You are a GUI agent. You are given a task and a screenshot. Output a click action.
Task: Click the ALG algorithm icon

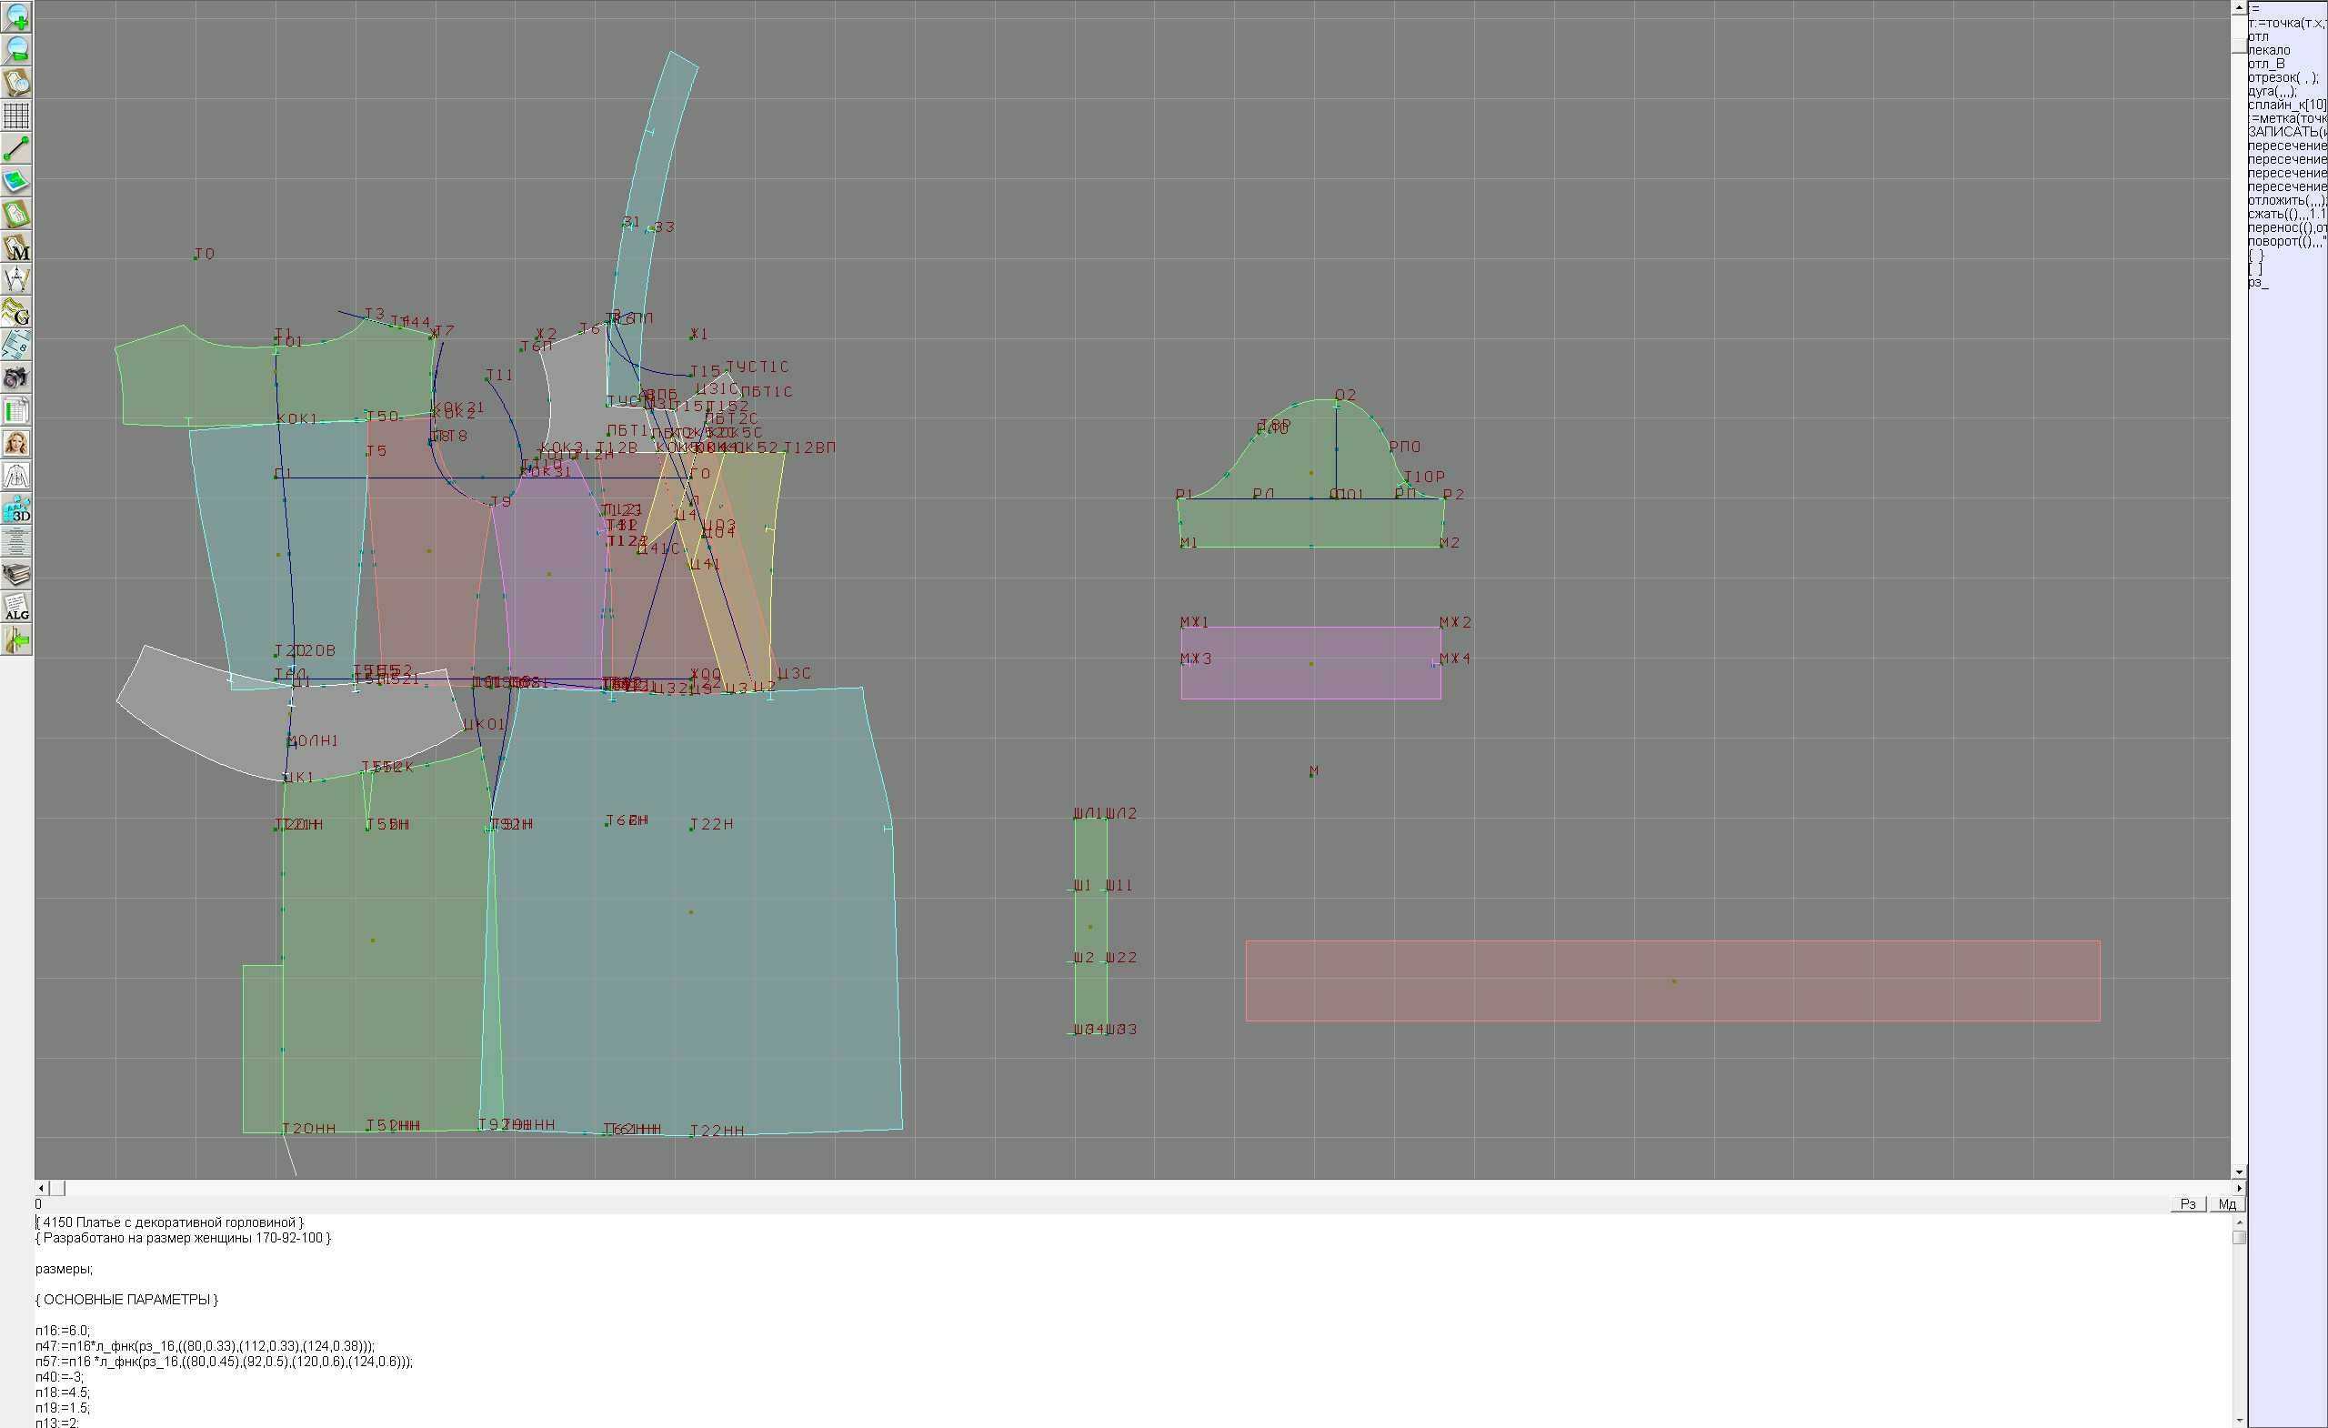[16, 608]
